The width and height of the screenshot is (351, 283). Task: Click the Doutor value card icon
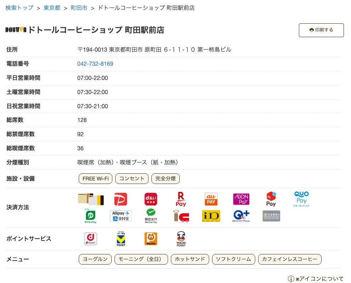[x=91, y=199]
